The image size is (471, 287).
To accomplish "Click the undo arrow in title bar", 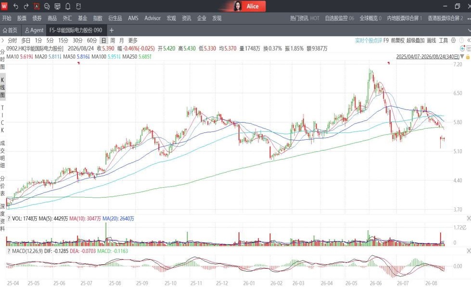I will click(16, 6).
